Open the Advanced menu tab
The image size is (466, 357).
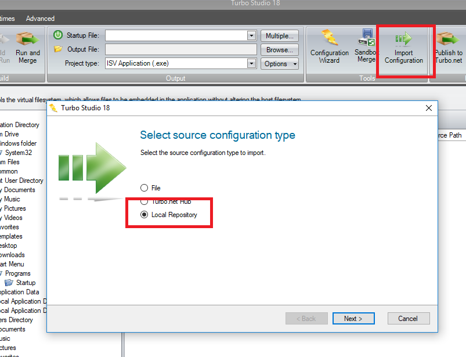pos(40,19)
